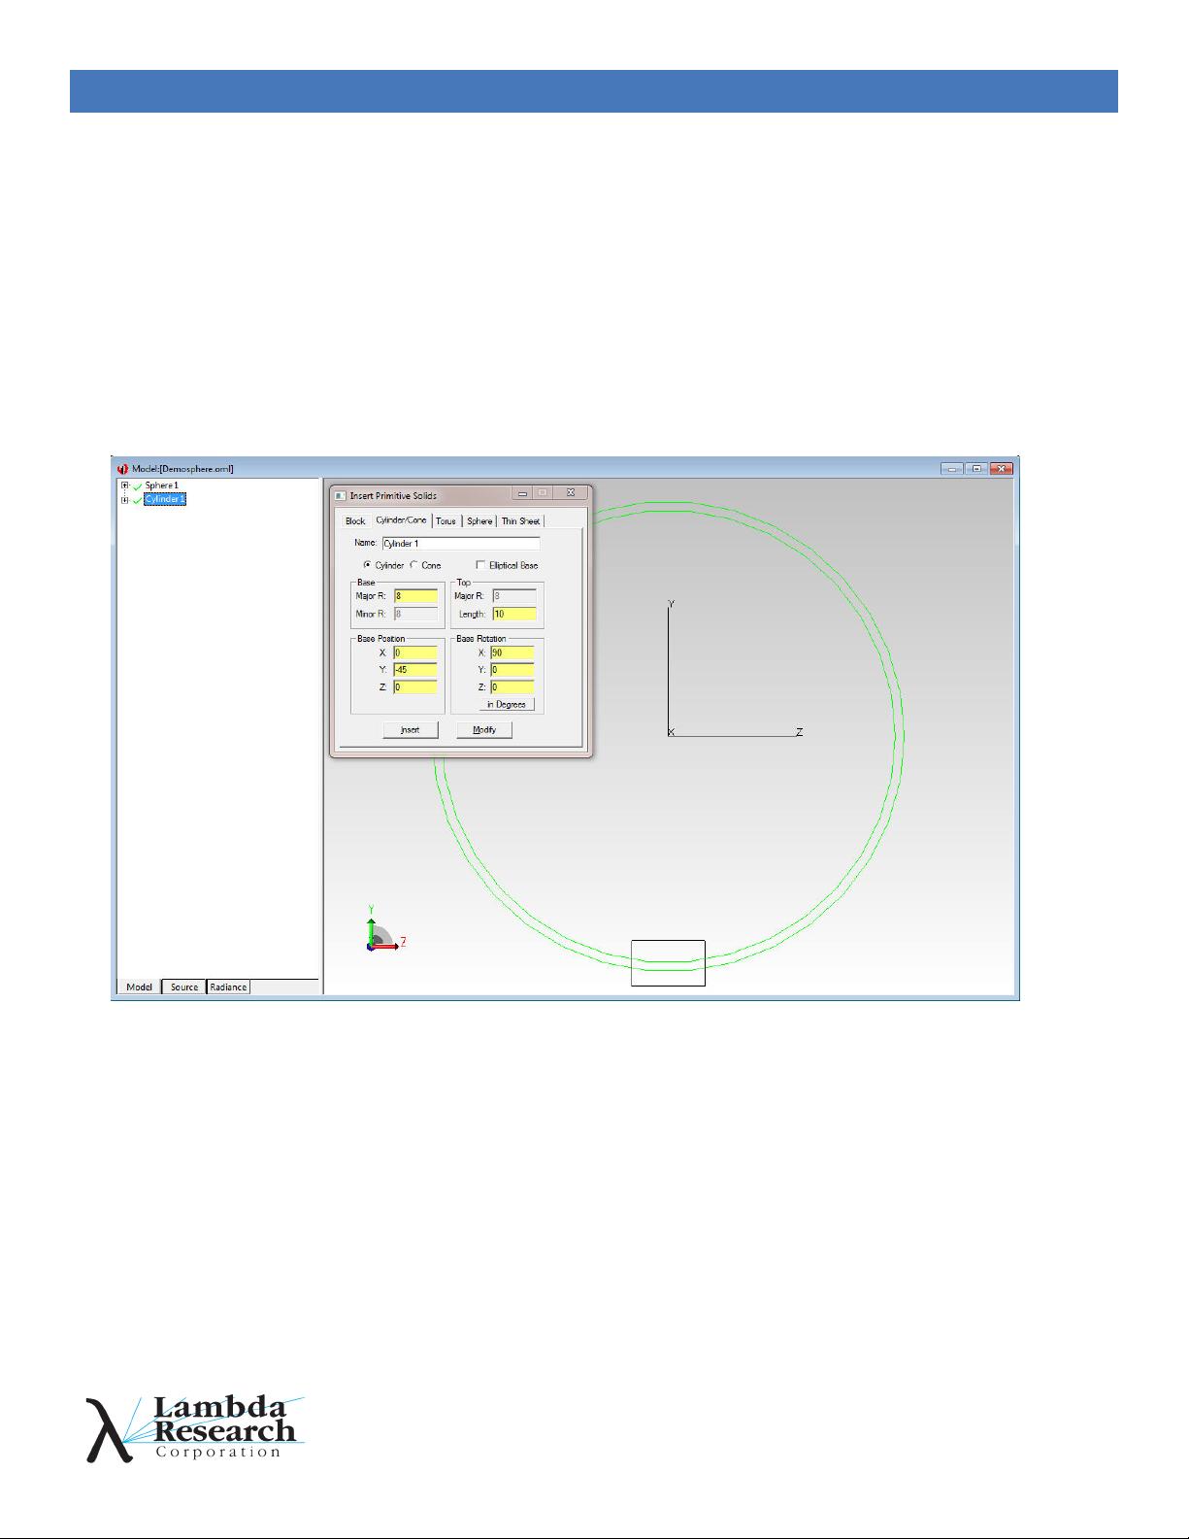
Task: Switch to the Source tab
Action: coord(184,987)
